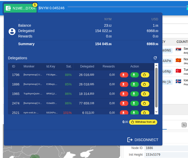Click the delegations scrollbar thumb

point(156,87)
